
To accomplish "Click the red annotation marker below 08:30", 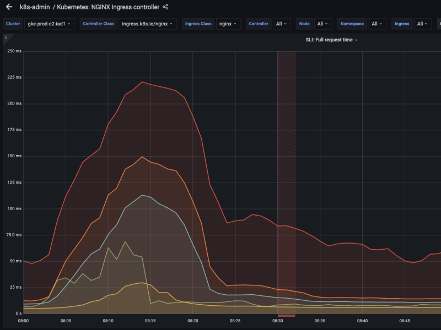I will 286,315.
